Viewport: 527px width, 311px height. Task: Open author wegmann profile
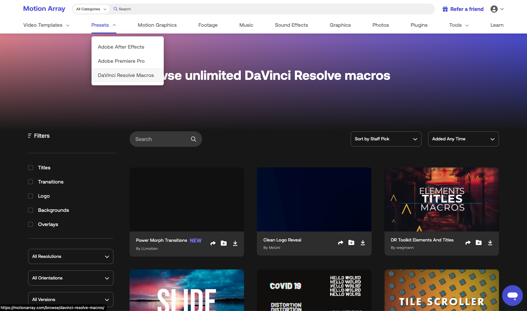[x=405, y=248]
